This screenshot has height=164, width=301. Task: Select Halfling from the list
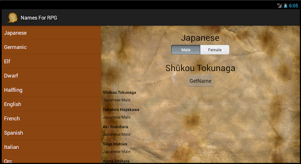[51, 90]
